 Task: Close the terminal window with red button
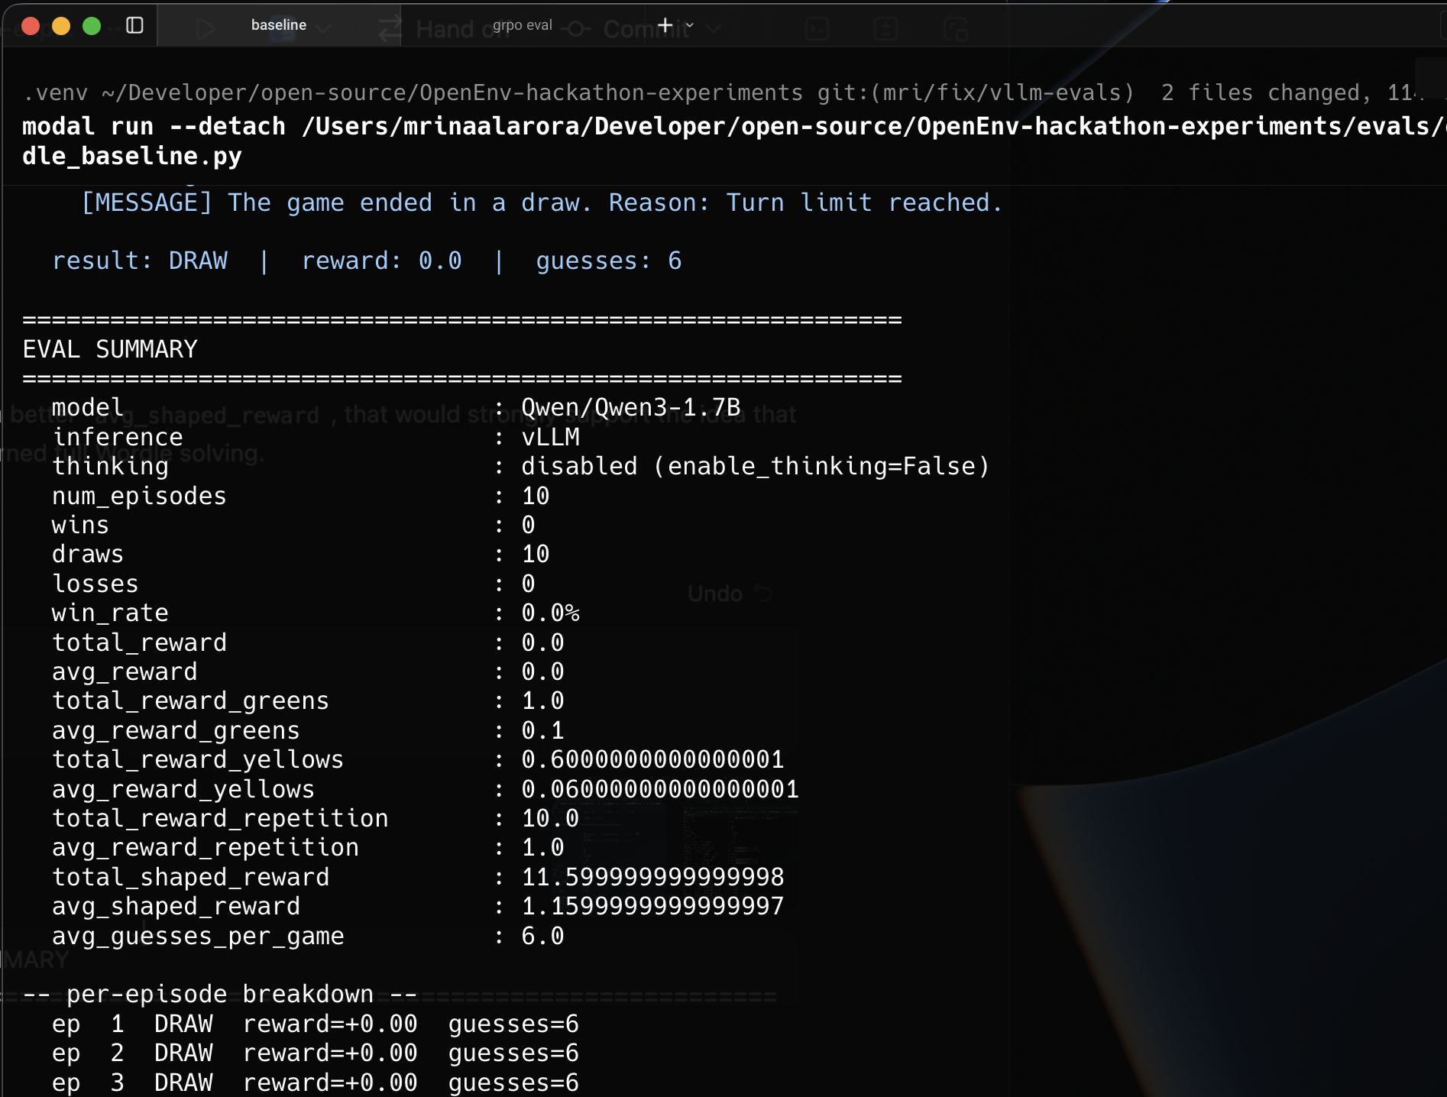point(31,26)
